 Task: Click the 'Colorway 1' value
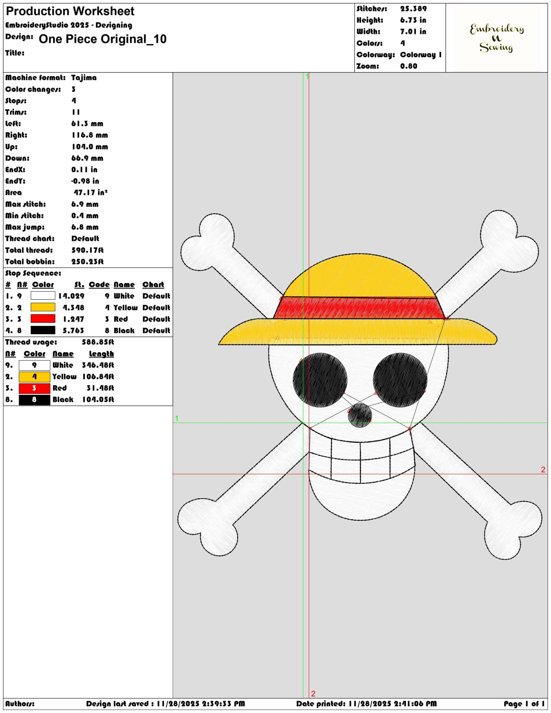[421, 55]
